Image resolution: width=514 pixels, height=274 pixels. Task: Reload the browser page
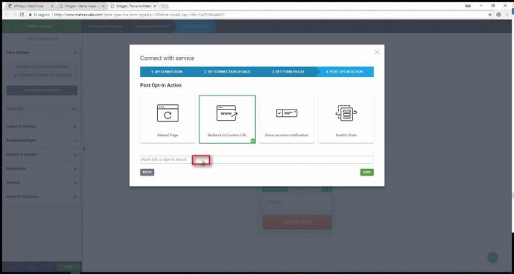point(22,15)
